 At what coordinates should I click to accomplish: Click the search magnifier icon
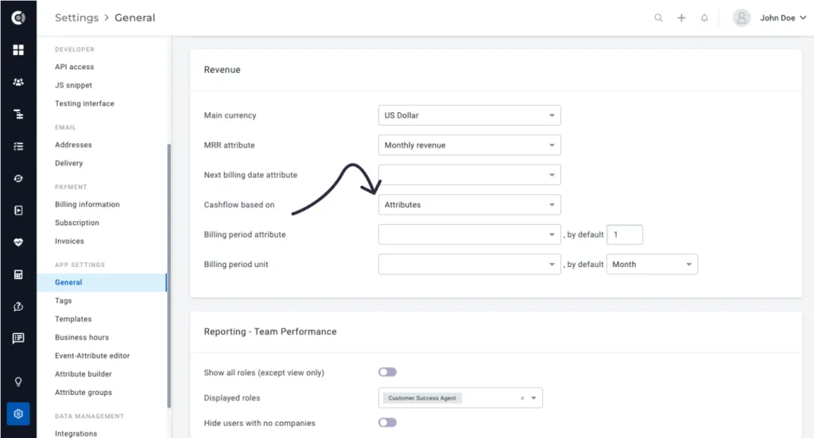658,17
